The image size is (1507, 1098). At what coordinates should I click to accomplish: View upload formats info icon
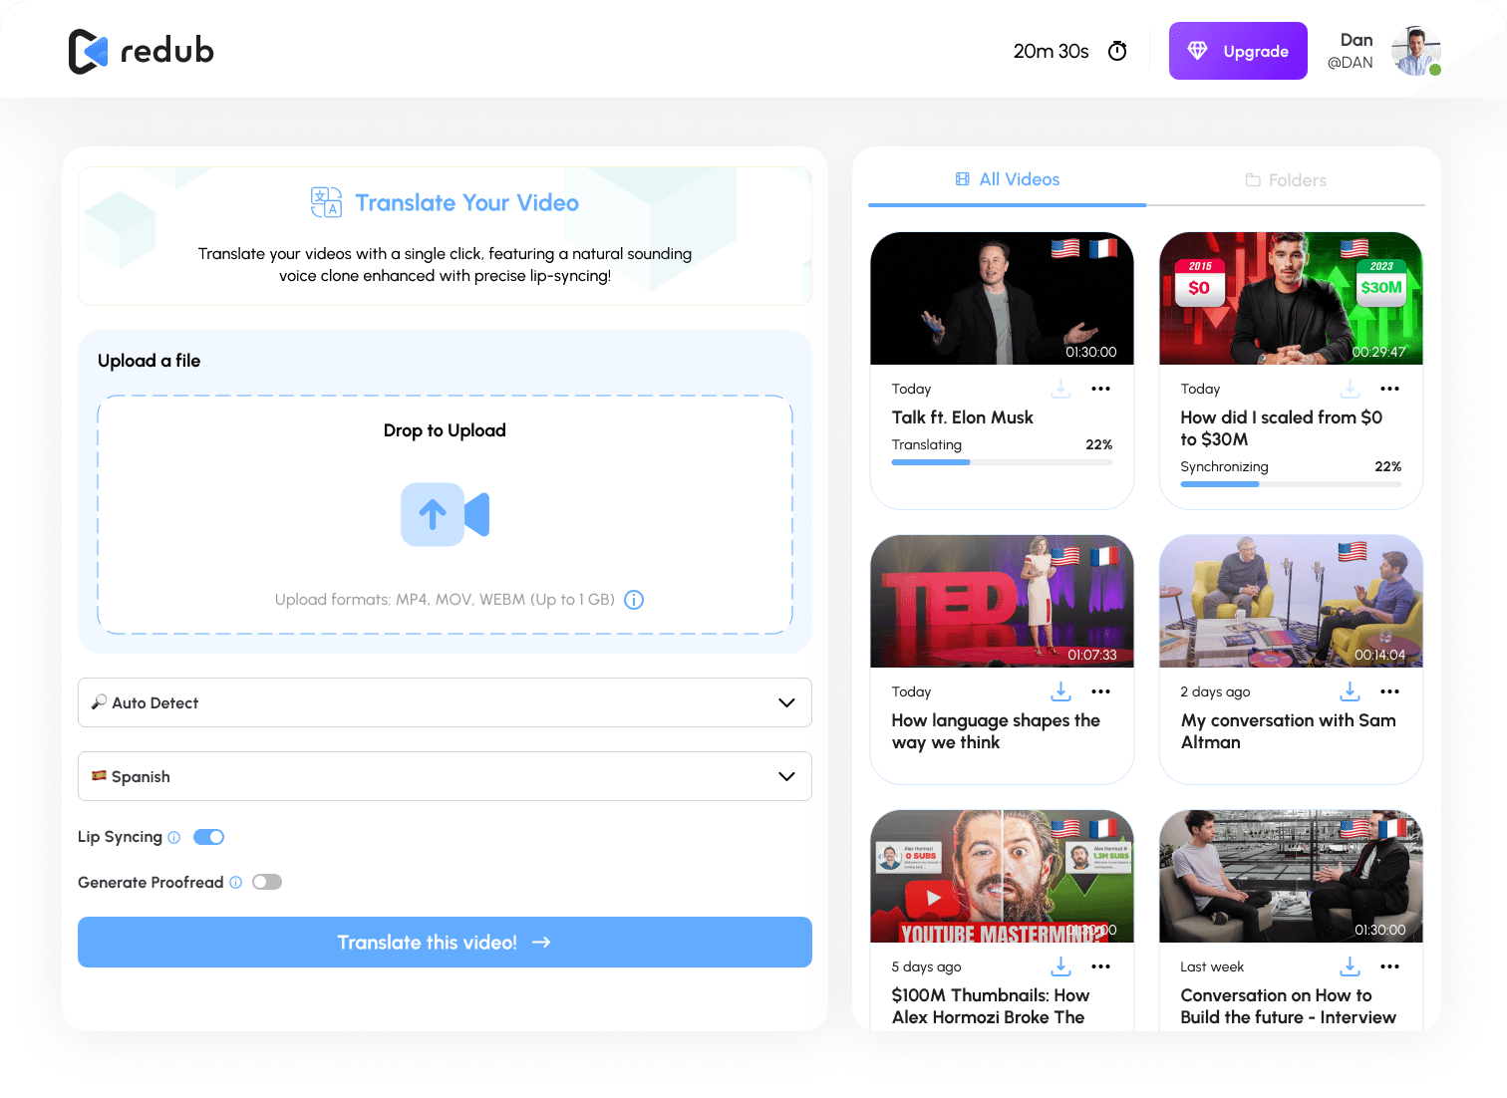point(634,600)
